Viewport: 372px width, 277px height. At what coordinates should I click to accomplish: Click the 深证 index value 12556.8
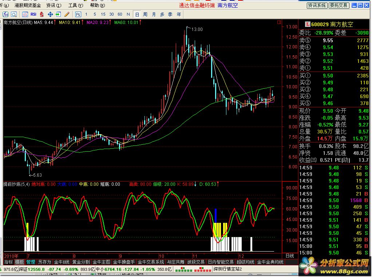coord(36,269)
